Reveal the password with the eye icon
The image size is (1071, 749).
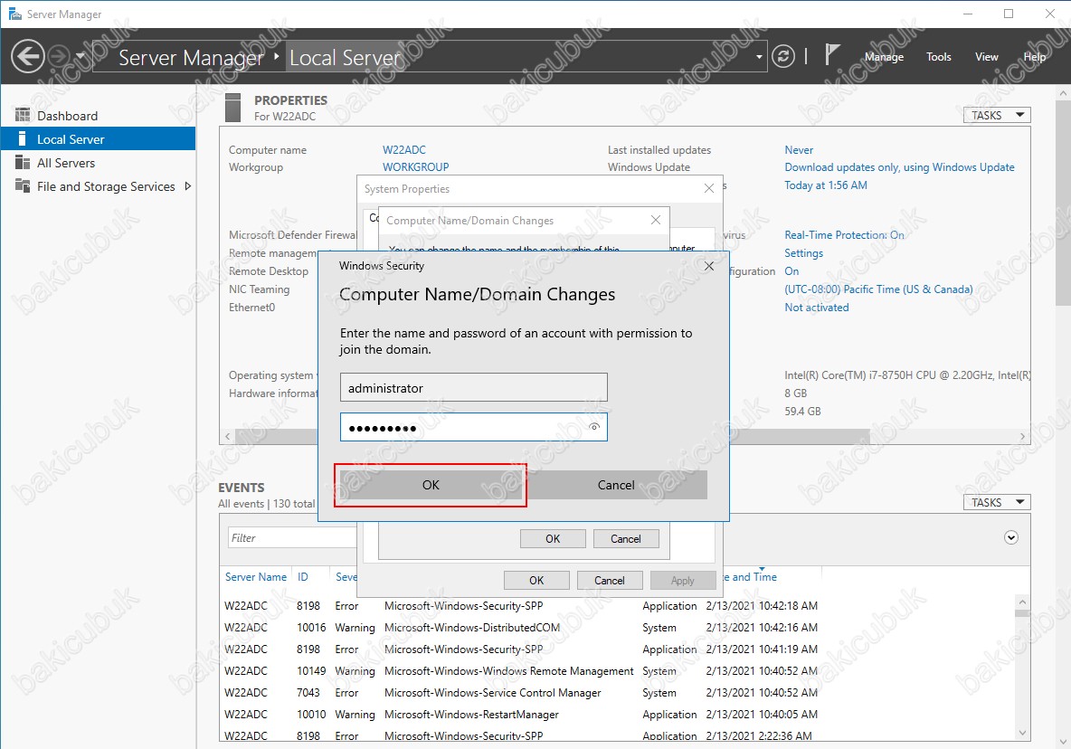[594, 427]
